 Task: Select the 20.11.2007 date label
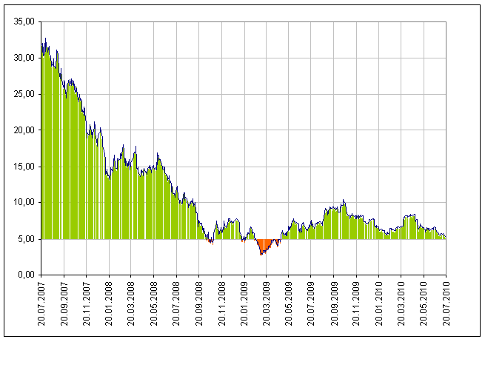[87, 303]
